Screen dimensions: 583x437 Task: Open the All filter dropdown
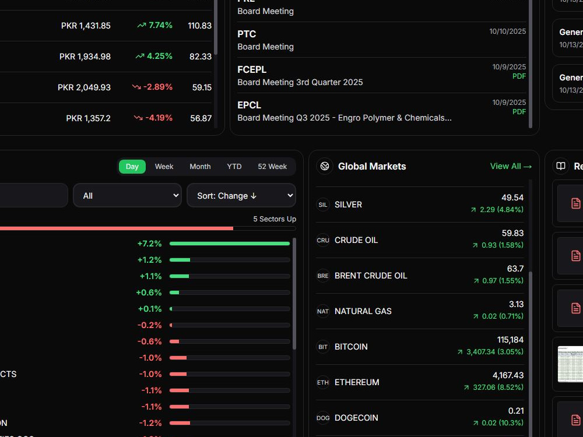[x=127, y=195]
